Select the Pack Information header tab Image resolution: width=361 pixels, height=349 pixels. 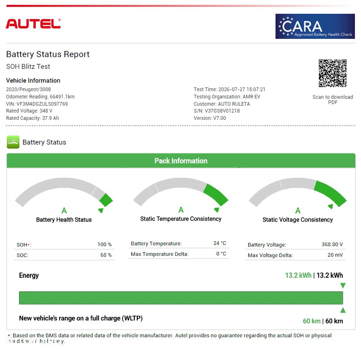[181, 161]
